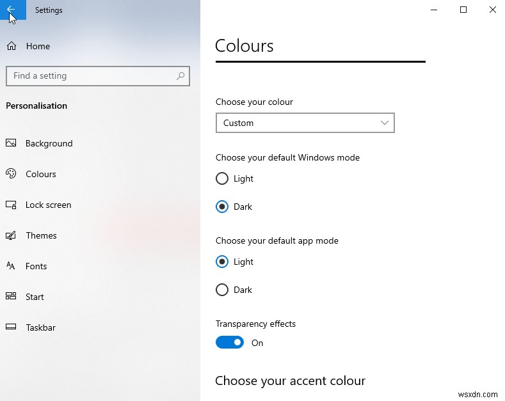Minimize the Settings window
The width and height of the screenshot is (505, 401).
coord(434,10)
